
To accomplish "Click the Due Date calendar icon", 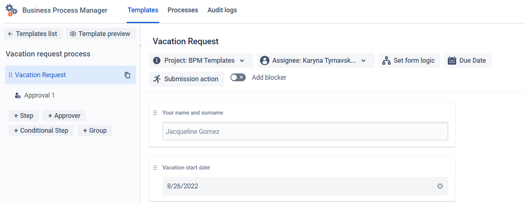I will 452,61.
